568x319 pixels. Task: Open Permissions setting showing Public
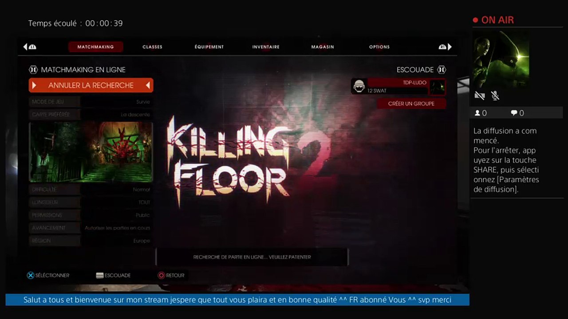coord(91,215)
